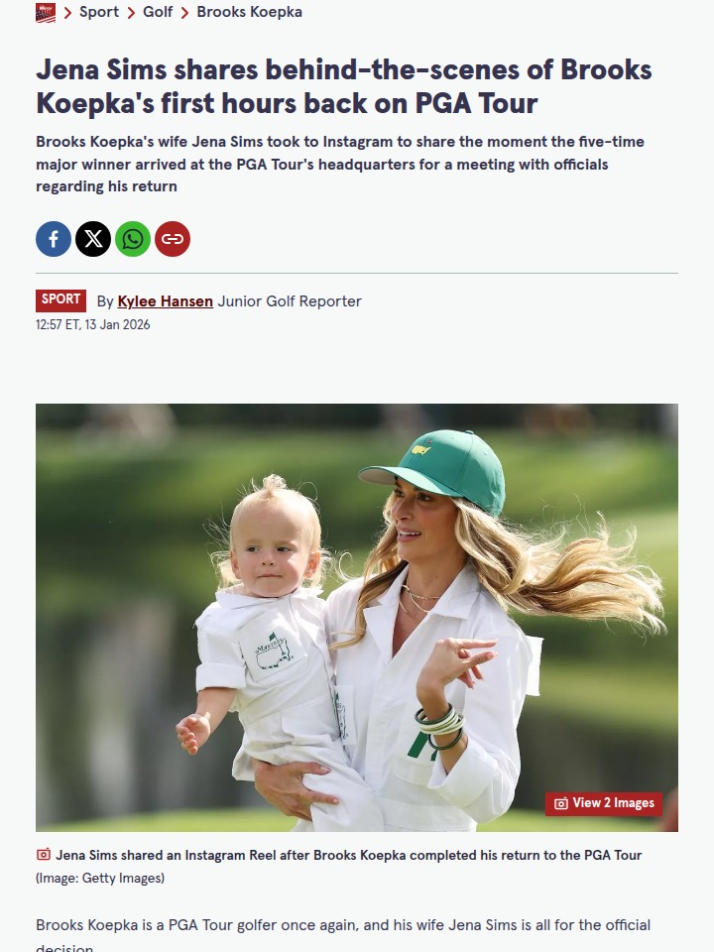Copy article link with red icon
Screen dimensions: 714x952
173,239
